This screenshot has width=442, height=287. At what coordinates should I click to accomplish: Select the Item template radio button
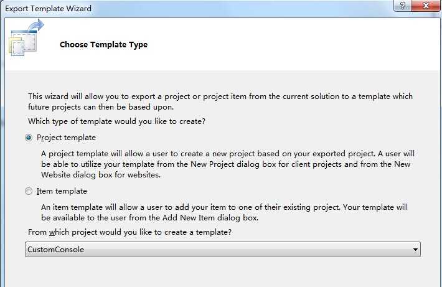[29, 191]
